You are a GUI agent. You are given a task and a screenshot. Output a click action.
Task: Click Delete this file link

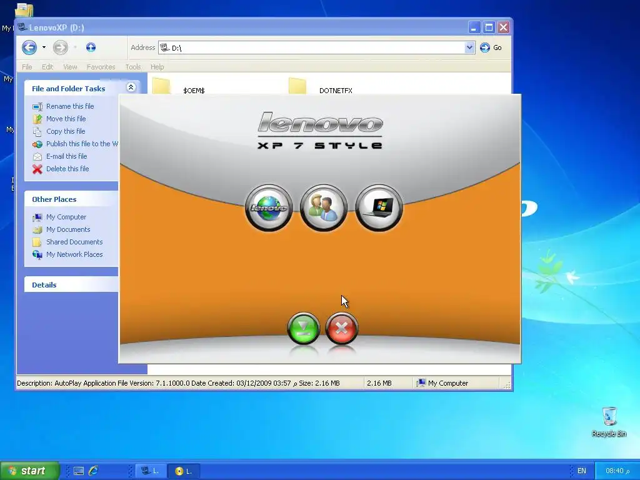pyautogui.click(x=67, y=169)
